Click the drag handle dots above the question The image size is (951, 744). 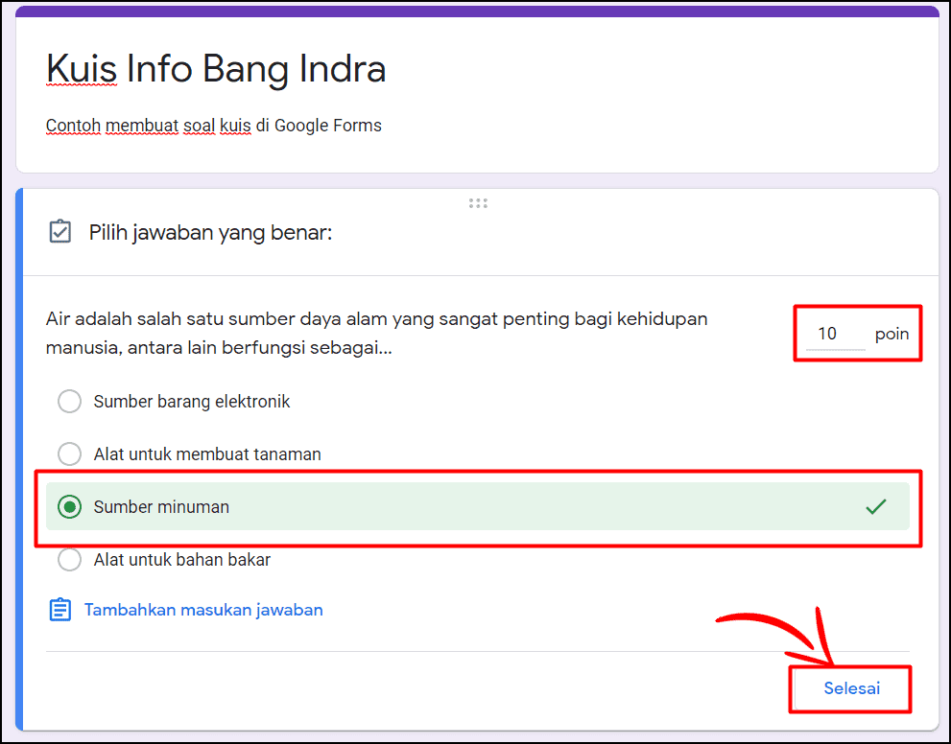[x=477, y=202]
